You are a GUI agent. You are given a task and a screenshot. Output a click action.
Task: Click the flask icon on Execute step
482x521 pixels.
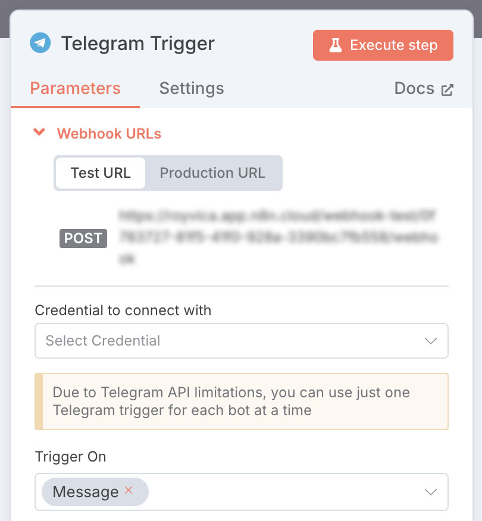336,45
